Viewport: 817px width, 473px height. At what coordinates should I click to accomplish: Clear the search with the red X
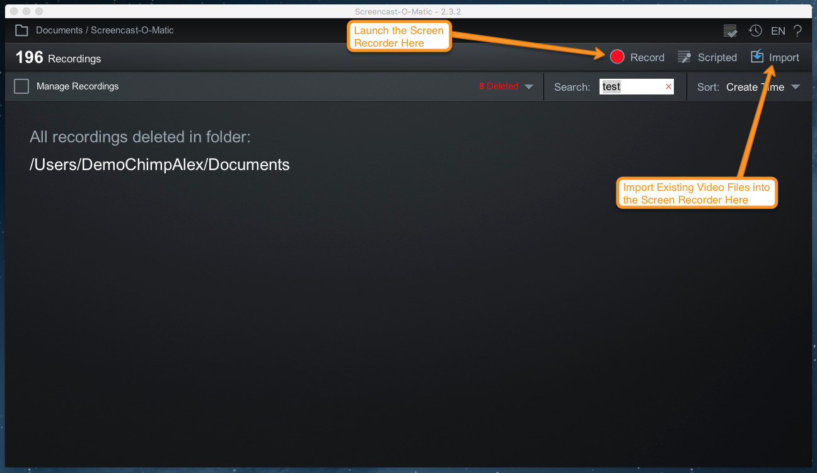669,87
